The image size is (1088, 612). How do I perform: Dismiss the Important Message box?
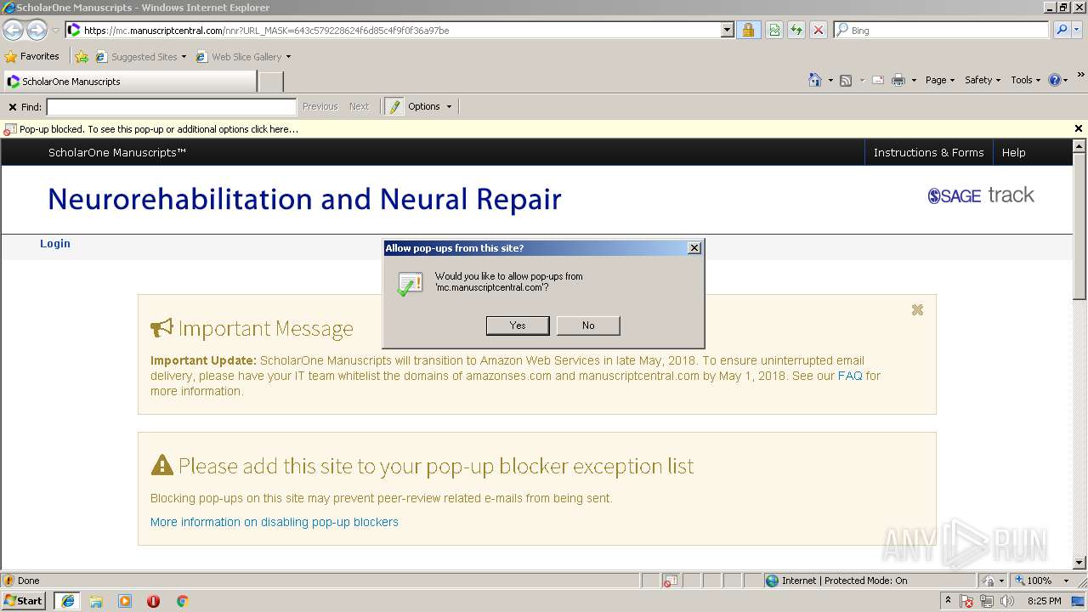tap(917, 310)
